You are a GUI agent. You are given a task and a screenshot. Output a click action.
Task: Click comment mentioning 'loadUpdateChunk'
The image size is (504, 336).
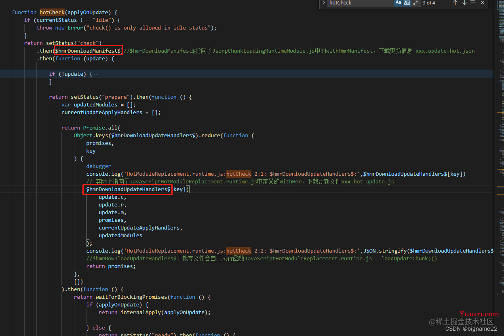click(262, 259)
